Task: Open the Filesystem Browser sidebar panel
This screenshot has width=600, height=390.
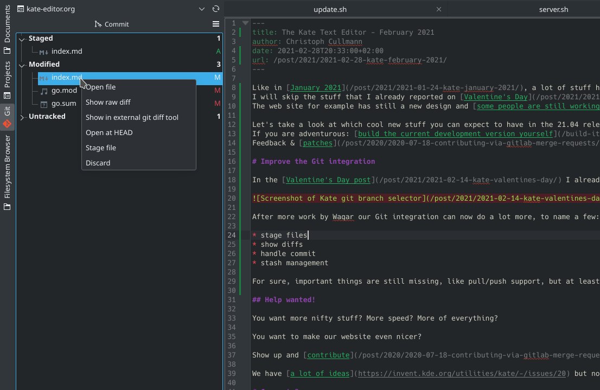Action: click(7, 172)
